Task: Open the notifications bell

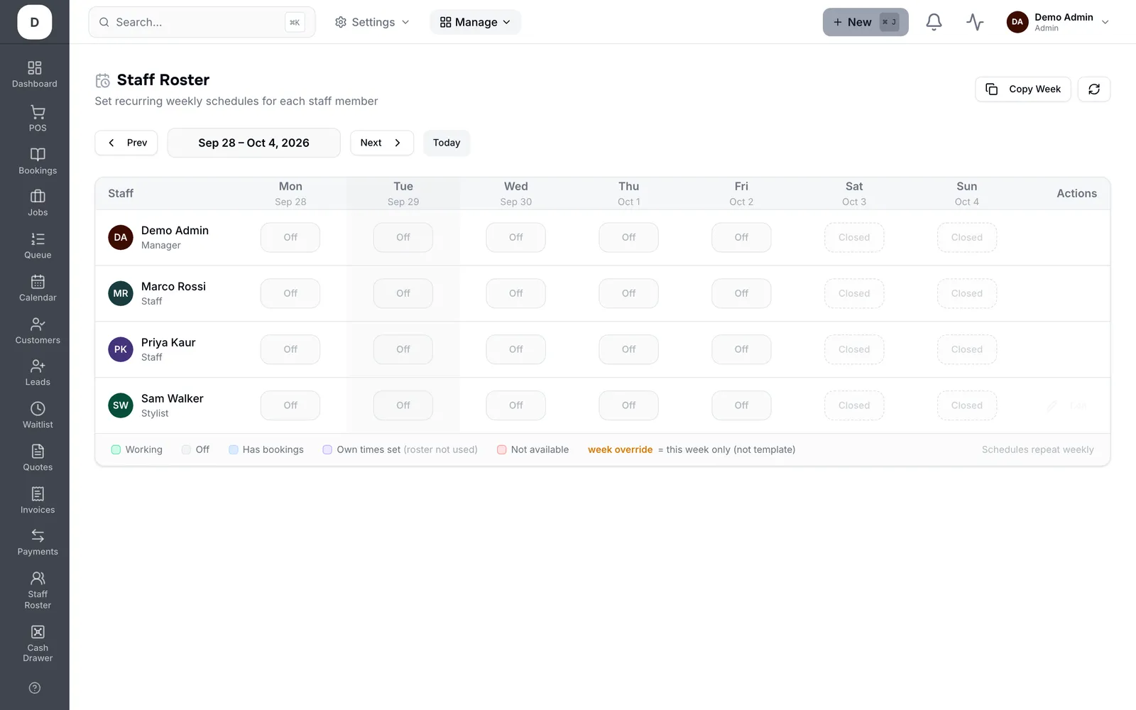Action: click(x=934, y=22)
